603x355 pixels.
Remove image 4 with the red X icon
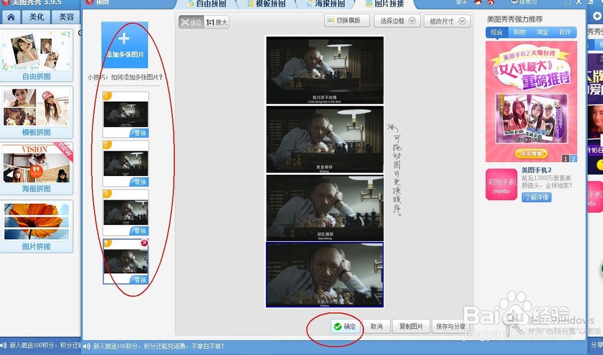144,243
